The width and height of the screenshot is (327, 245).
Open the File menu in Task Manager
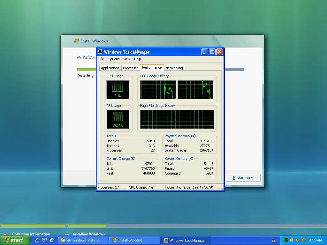pyautogui.click(x=101, y=59)
